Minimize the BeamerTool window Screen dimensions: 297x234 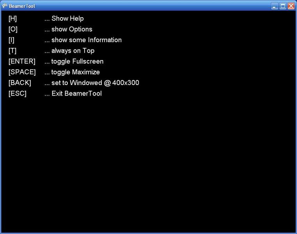(x=275, y=6)
